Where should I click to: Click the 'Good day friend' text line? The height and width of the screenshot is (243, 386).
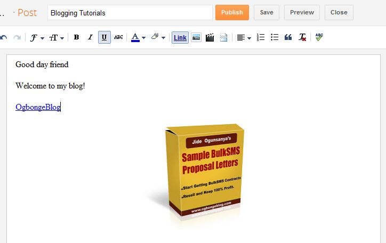(x=42, y=64)
